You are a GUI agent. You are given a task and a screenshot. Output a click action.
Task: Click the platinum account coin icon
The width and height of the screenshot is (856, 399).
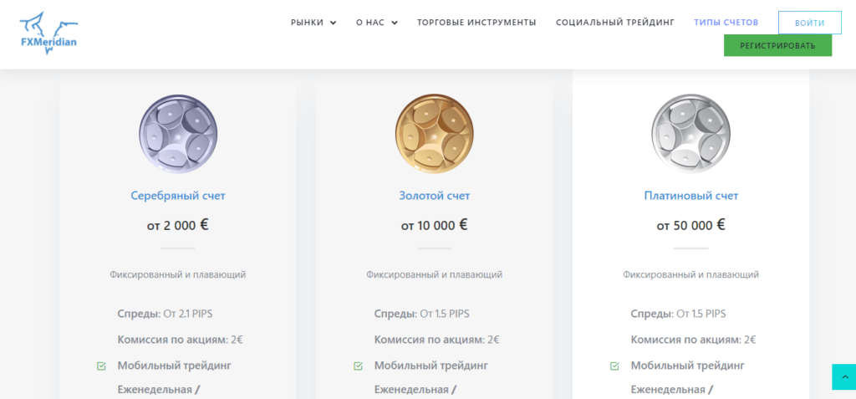click(x=690, y=134)
